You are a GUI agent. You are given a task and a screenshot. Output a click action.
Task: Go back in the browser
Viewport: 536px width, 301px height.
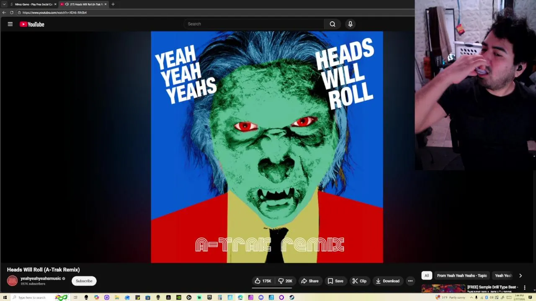point(4,13)
